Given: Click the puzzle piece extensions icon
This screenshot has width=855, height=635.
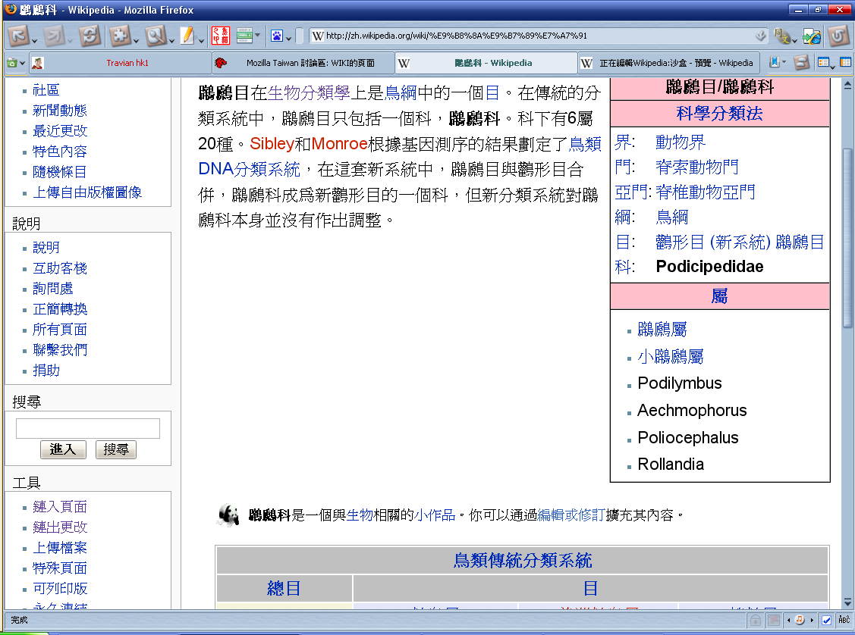Looking at the screenshot, I should 119,36.
